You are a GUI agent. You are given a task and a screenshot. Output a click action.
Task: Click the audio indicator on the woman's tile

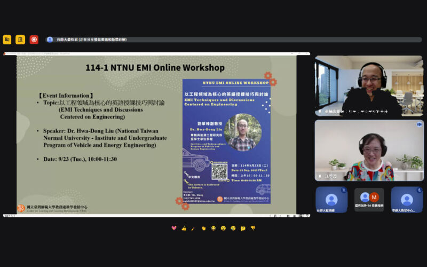pyautogui.click(x=419, y=124)
